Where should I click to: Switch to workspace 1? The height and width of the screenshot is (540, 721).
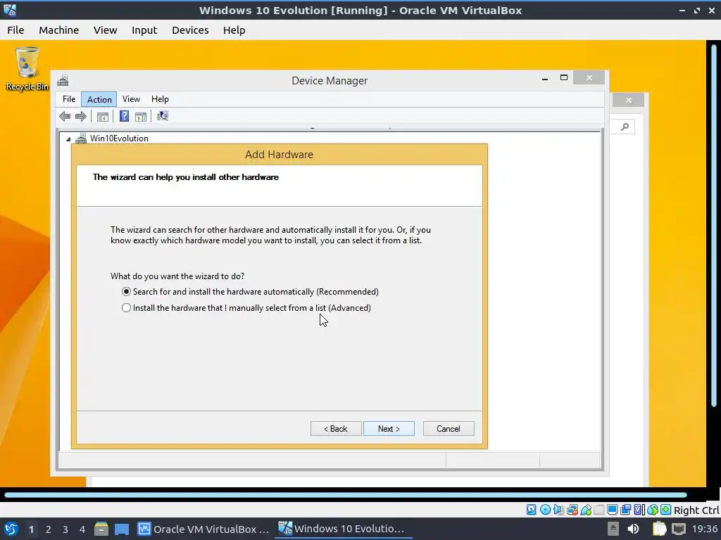(31, 529)
